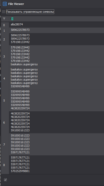Click 463820259724 at the end of row 5

20,108
